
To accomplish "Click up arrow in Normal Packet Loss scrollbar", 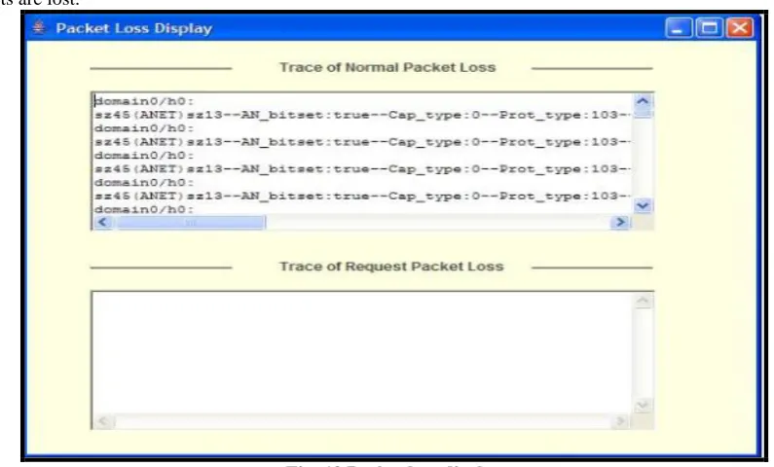I will pos(643,101).
